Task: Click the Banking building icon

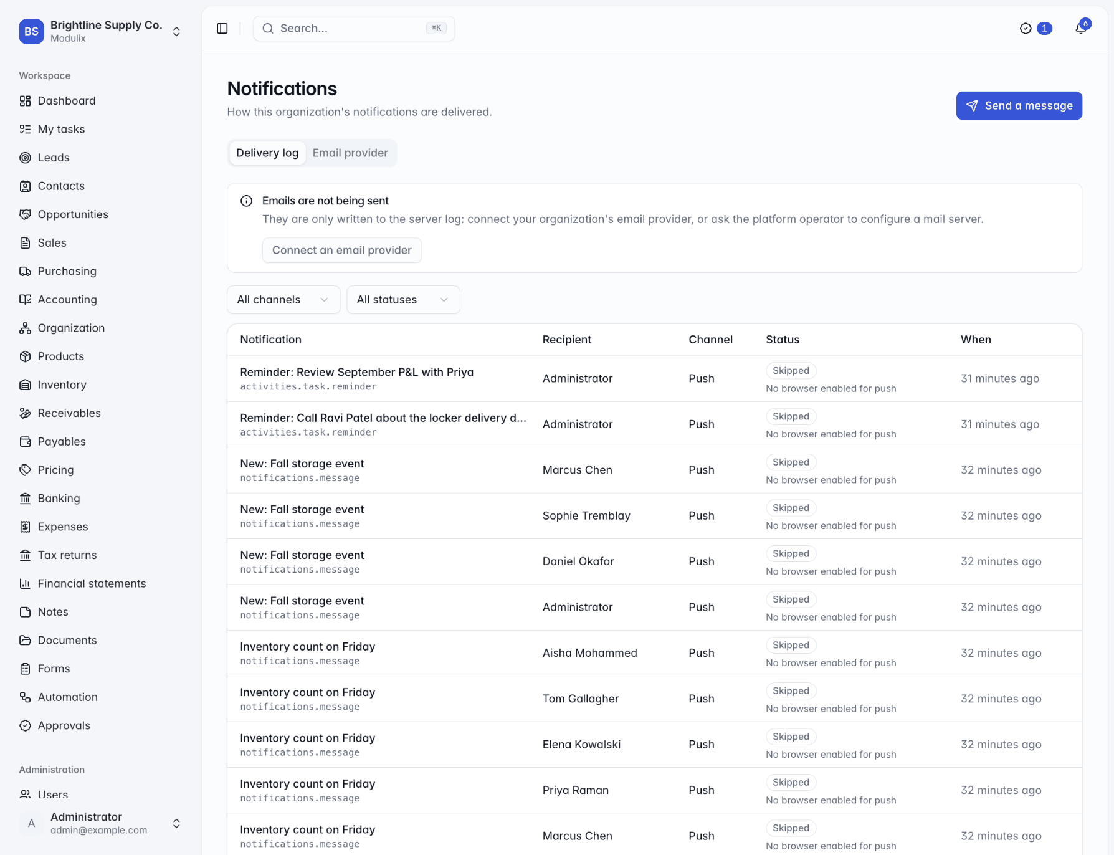Action: [25, 498]
